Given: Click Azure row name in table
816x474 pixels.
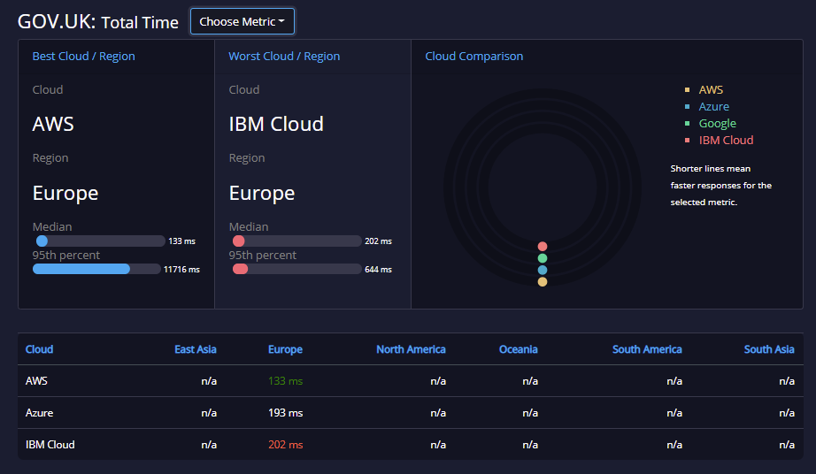Looking at the screenshot, I should [x=40, y=413].
